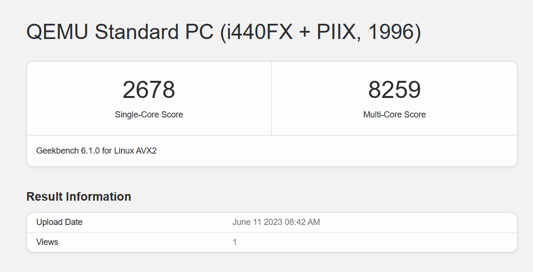Image resolution: width=533 pixels, height=272 pixels.
Task: Click the Views label
Action: coord(47,242)
